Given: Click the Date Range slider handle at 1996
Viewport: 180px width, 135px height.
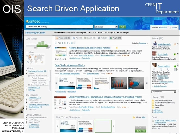Looking at the screenshot, I should pyautogui.click(x=36, y=46).
